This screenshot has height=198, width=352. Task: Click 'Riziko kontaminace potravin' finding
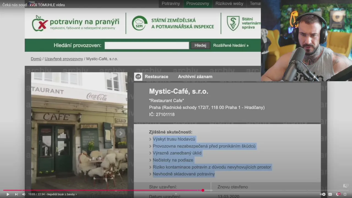pyautogui.click(x=212, y=167)
